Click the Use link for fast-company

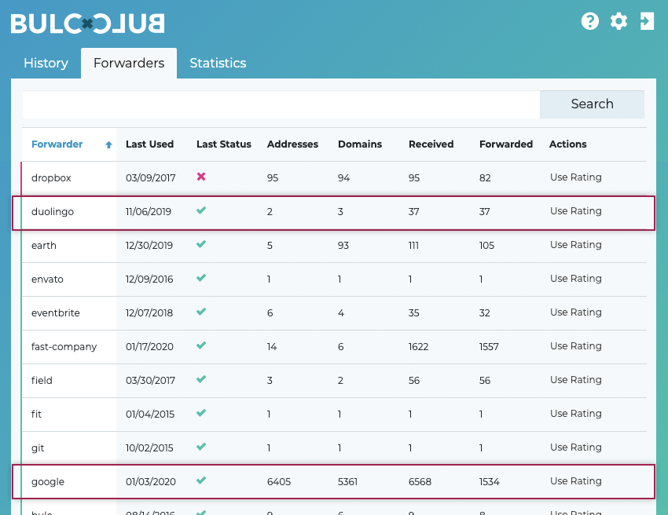[x=559, y=346]
